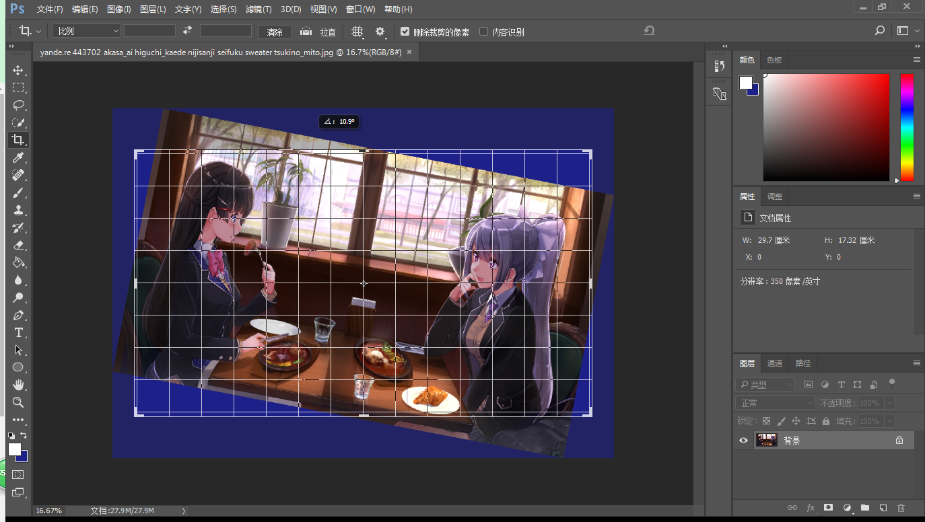Screen dimensions: 925x522
Task: Open the Edit Toolbar ellipsis menu
Action: (x=18, y=420)
